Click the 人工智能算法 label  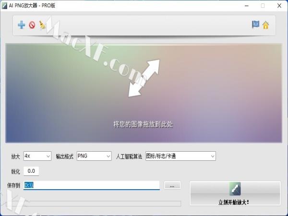(x=129, y=156)
